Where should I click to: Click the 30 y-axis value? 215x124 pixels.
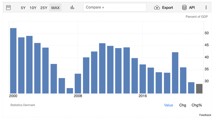coord(207,81)
